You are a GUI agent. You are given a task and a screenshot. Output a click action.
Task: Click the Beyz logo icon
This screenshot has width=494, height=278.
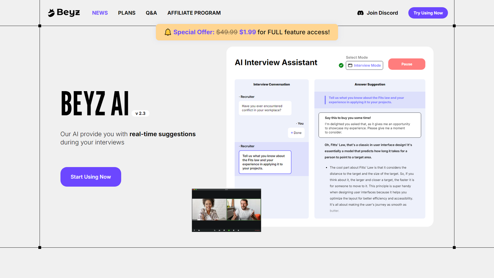coord(51,13)
